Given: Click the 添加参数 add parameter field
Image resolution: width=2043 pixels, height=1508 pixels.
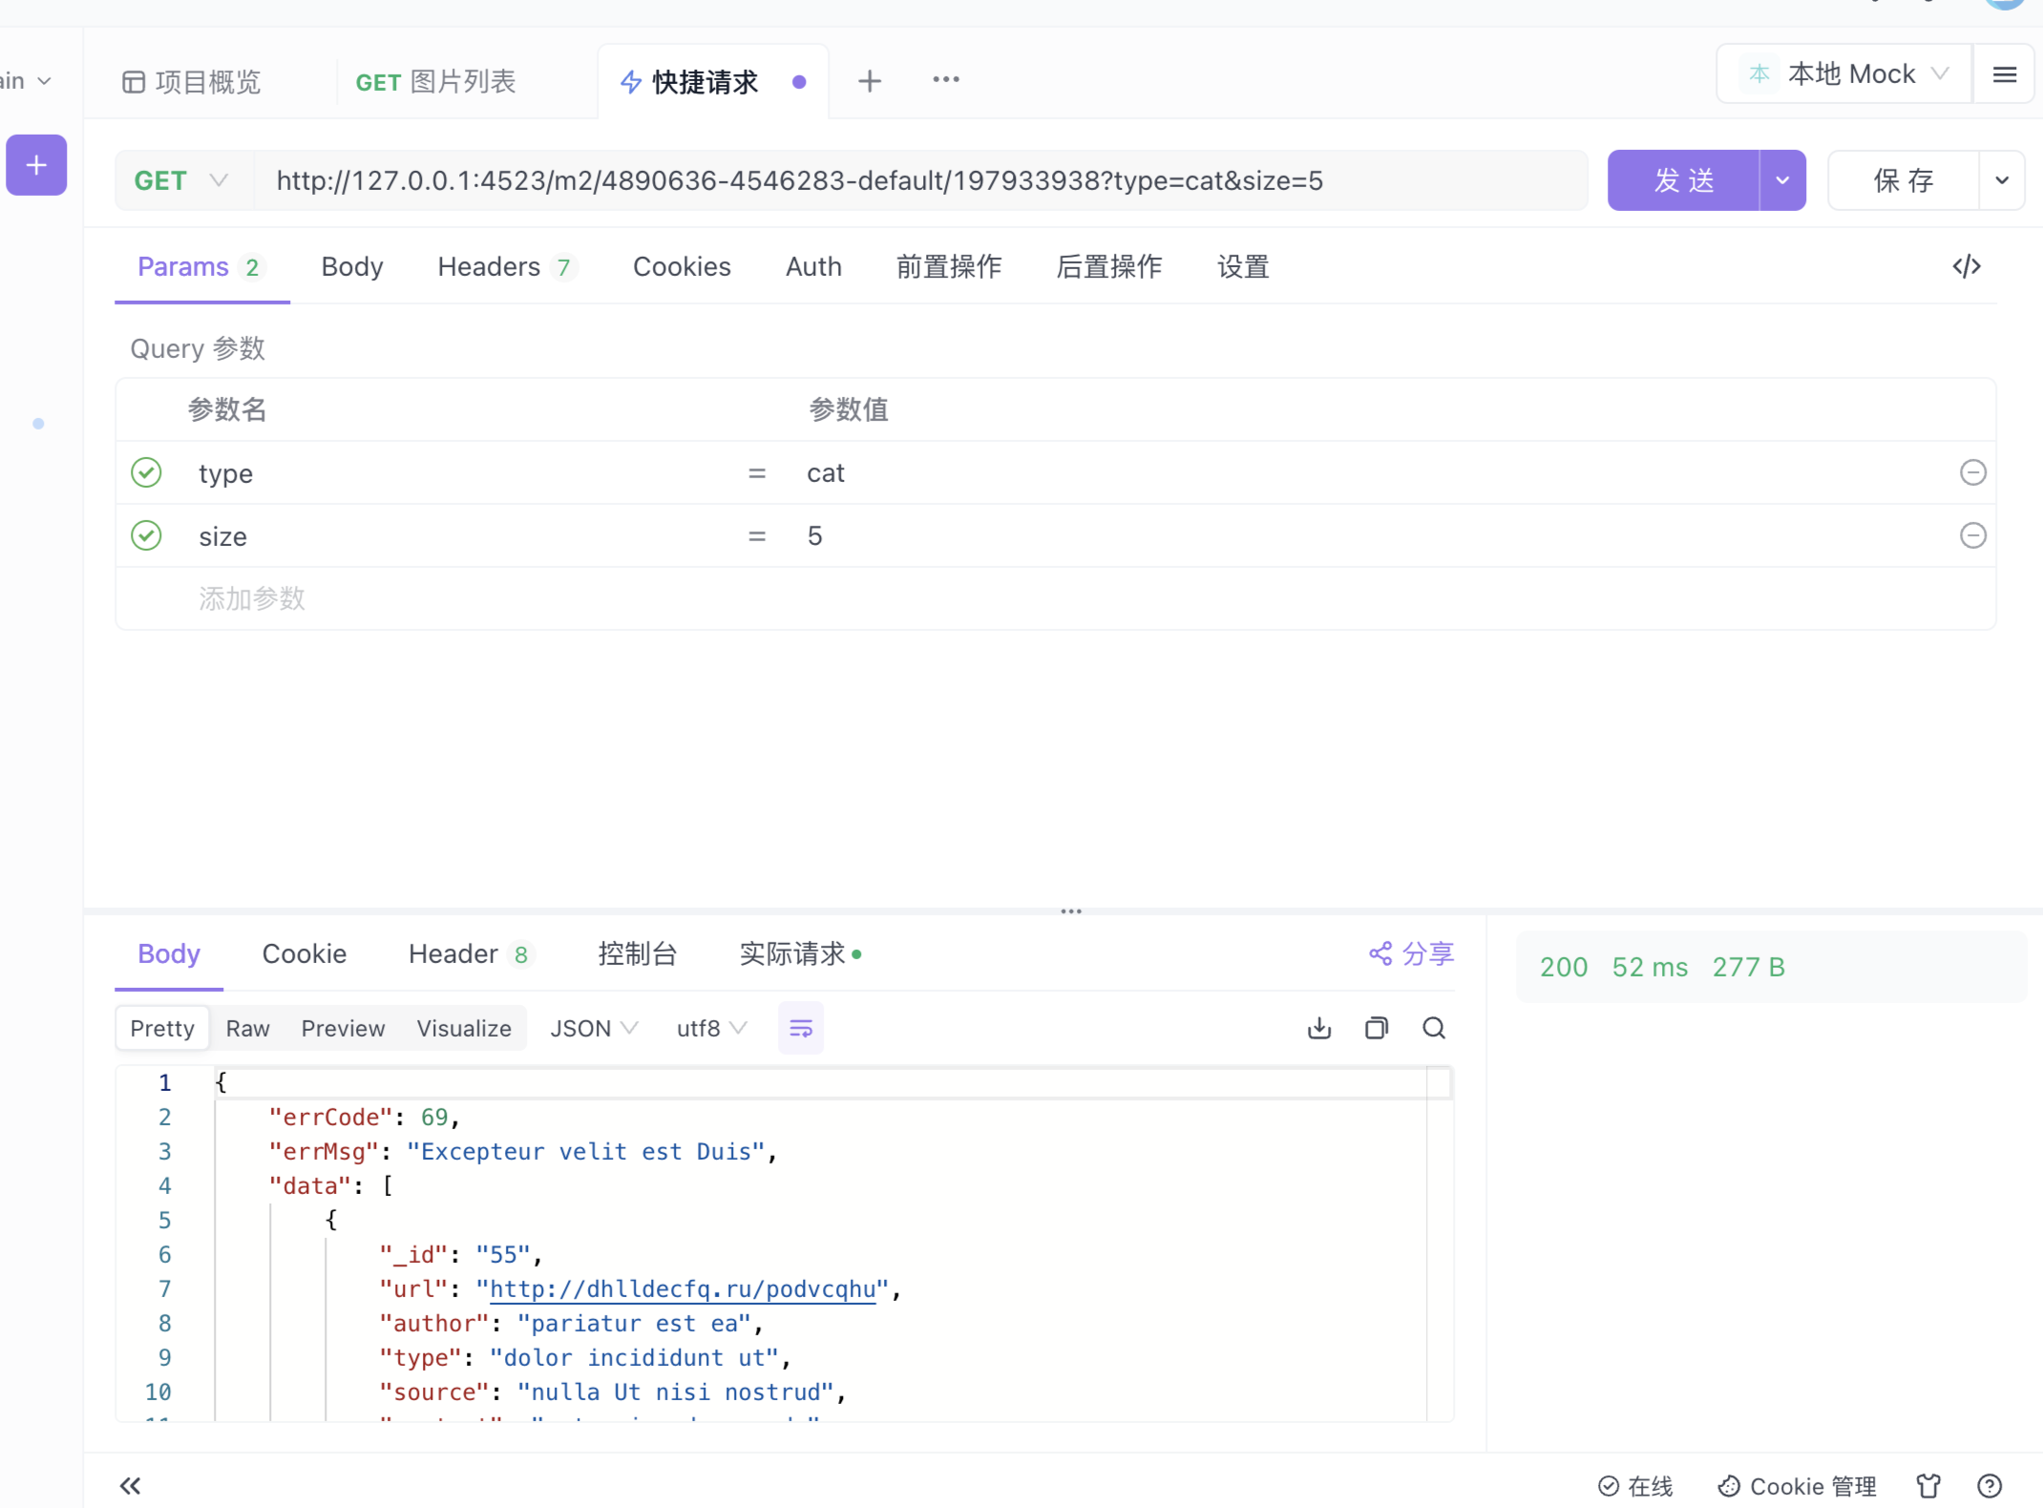Looking at the screenshot, I should pos(252,598).
